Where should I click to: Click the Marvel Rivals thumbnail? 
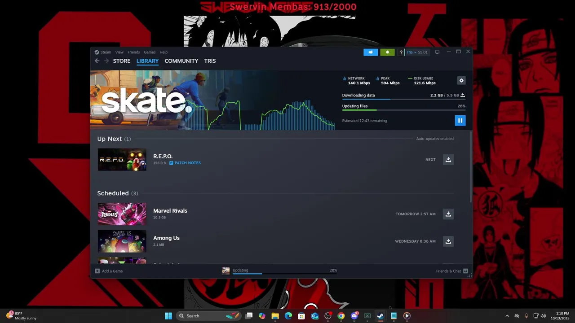(x=122, y=214)
